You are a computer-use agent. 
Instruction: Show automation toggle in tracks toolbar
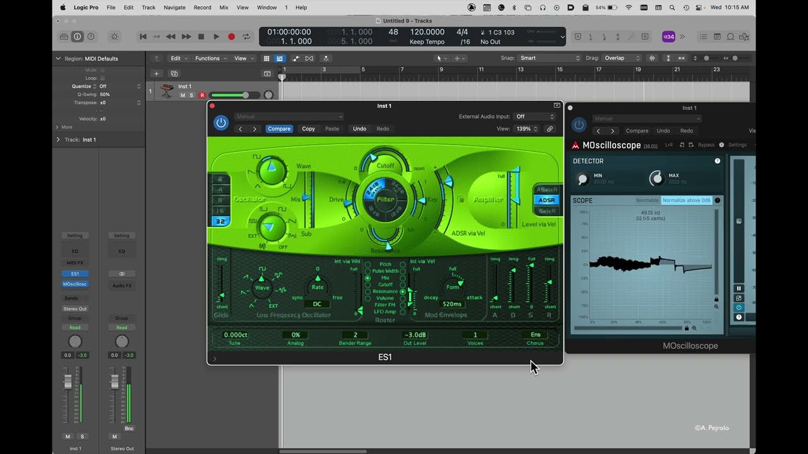pyautogui.click(x=295, y=58)
